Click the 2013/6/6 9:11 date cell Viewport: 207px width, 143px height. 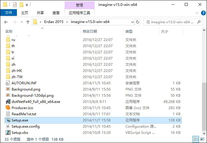(94, 101)
